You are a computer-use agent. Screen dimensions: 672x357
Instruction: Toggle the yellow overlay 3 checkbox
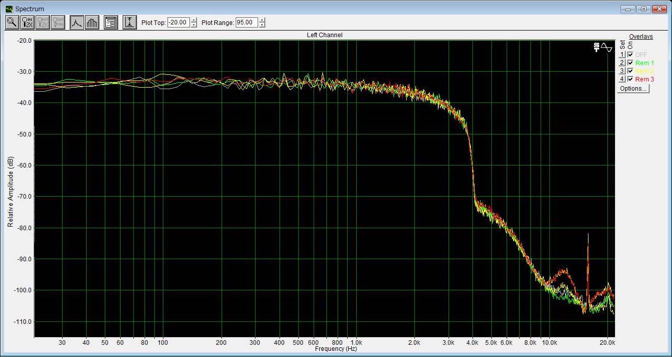tap(630, 71)
